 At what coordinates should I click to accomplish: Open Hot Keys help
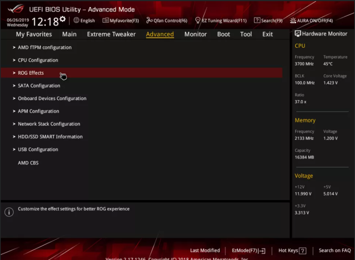288,251
